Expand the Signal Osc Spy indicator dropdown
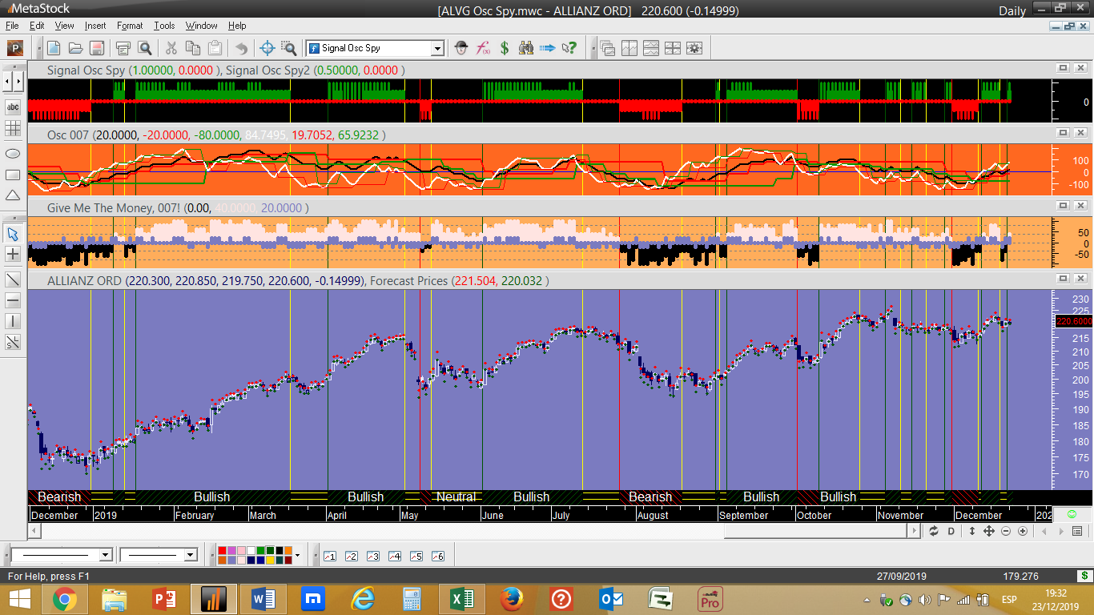Image resolution: width=1094 pixels, height=615 pixels. pyautogui.click(x=437, y=48)
